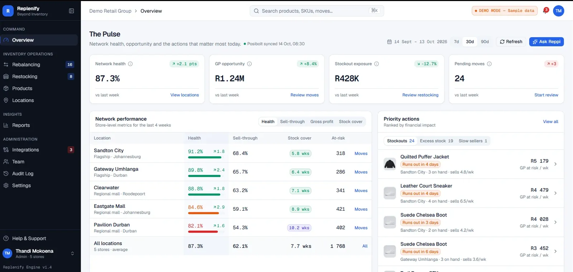The height and width of the screenshot is (272, 573).
Task: Switch chart to Stock cover metric
Action: point(351,121)
